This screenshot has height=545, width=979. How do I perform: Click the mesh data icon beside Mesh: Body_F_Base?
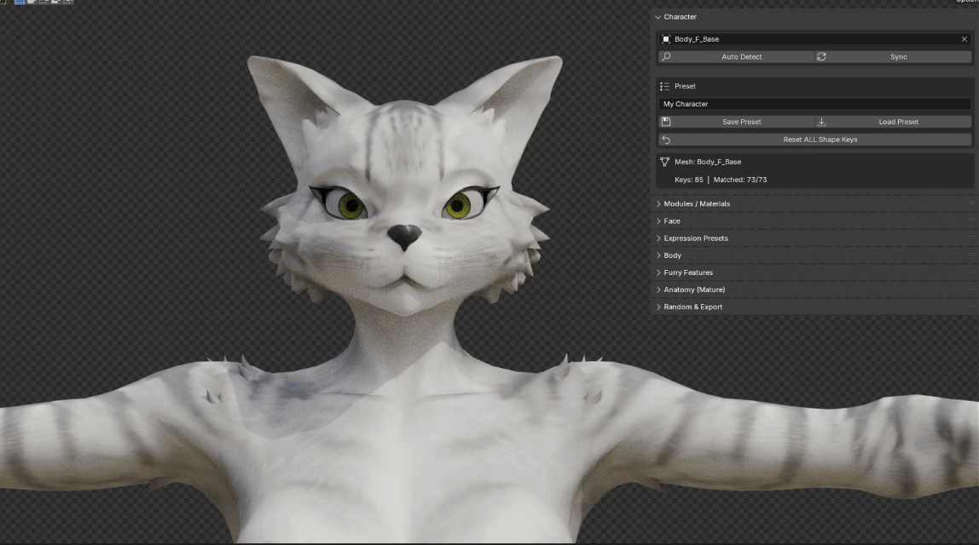click(x=664, y=162)
